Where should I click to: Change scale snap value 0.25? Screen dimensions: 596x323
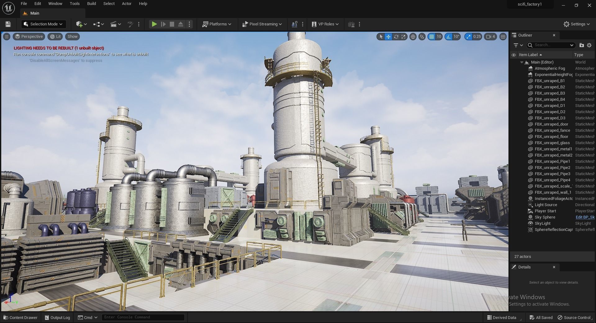point(477,37)
